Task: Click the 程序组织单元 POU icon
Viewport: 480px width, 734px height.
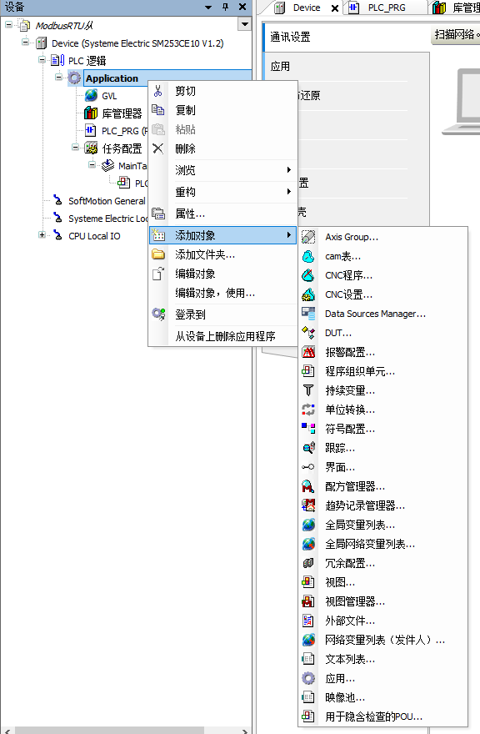Action: pyautogui.click(x=307, y=371)
